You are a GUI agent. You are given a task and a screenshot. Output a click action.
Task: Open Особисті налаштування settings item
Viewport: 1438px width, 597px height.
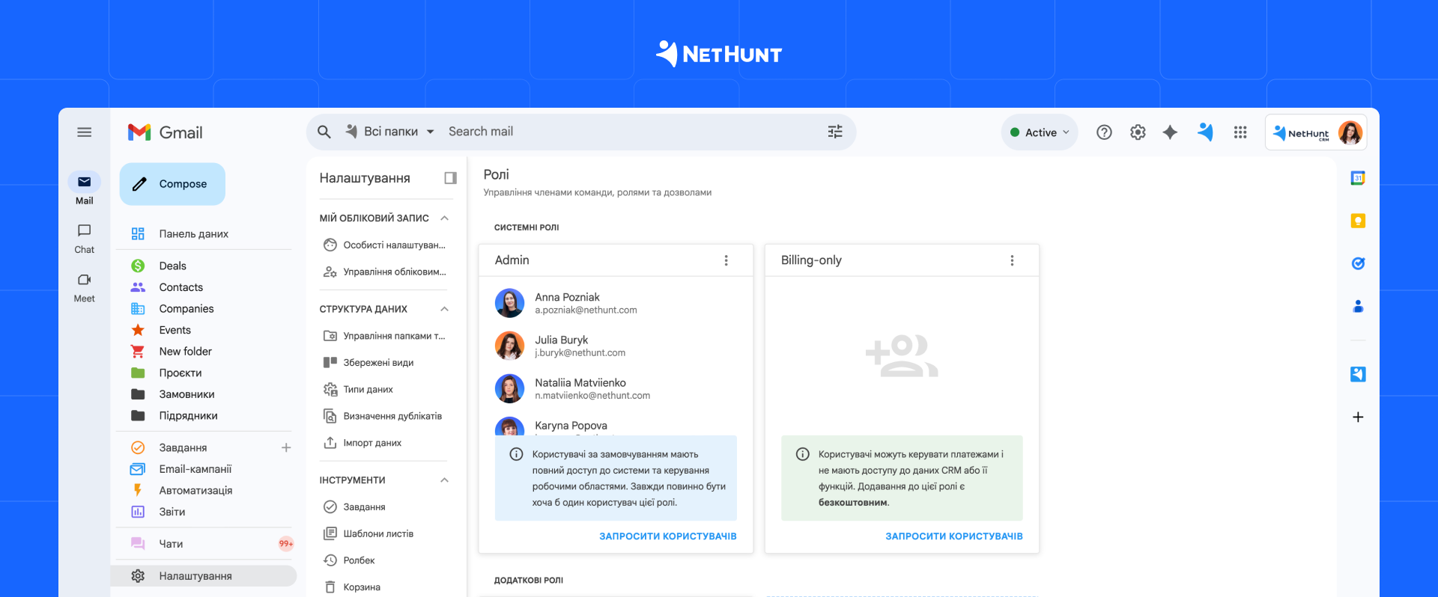pos(384,245)
